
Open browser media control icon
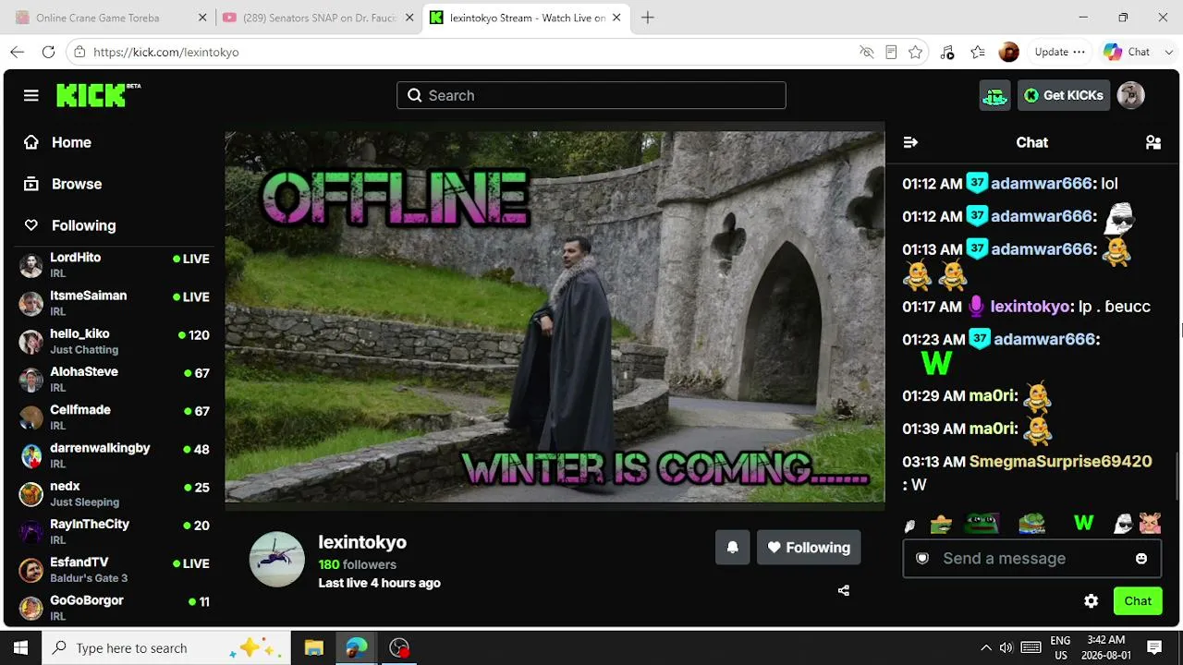click(946, 52)
